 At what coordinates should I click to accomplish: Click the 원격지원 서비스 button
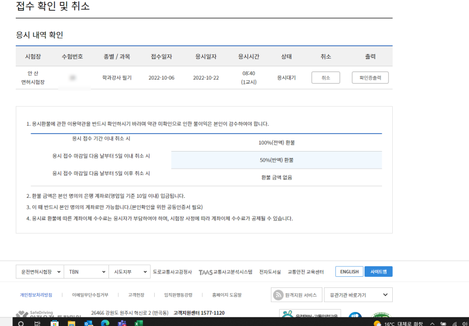pyautogui.click(x=297, y=294)
